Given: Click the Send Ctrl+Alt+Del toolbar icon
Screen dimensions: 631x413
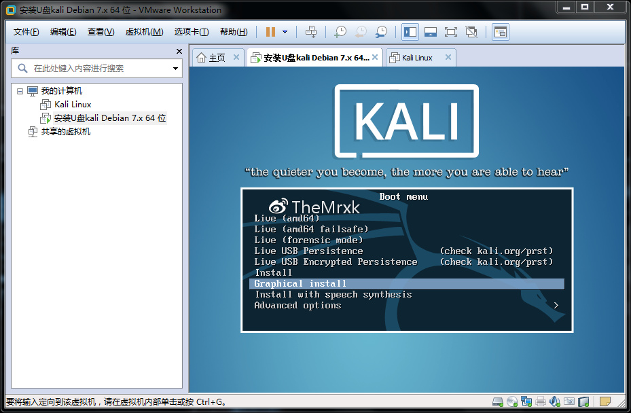Looking at the screenshot, I should pyautogui.click(x=311, y=32).
